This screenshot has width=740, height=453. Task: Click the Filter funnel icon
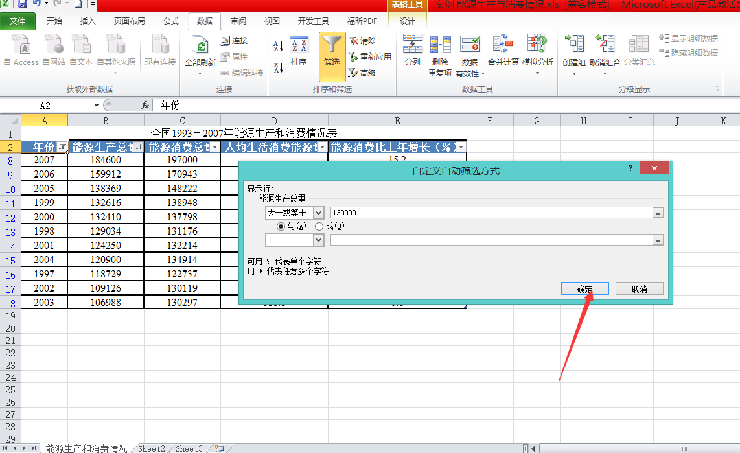click(332, 47)
